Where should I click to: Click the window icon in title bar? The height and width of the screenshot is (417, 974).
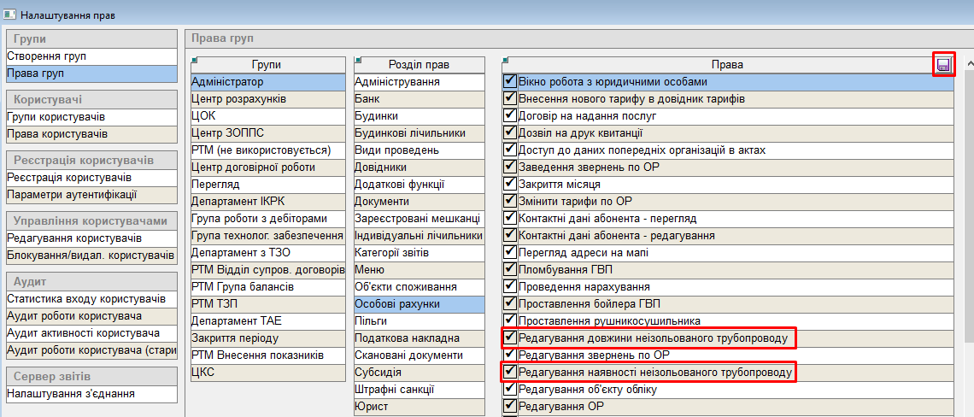[9, 15]
